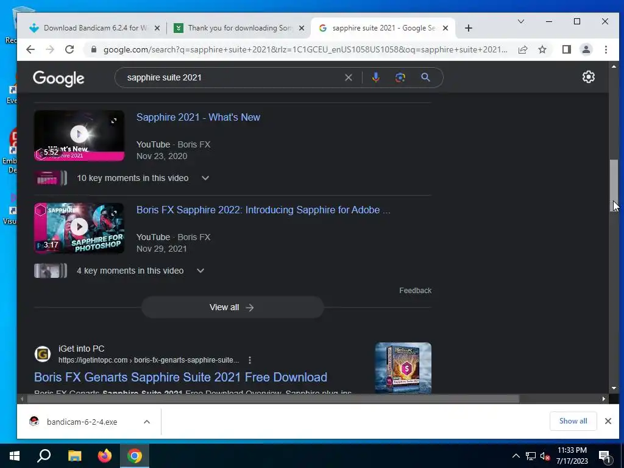Screen dimensions: 624x468
Task: Click horizontal scroll right arrow
Action: click(604, 399)
